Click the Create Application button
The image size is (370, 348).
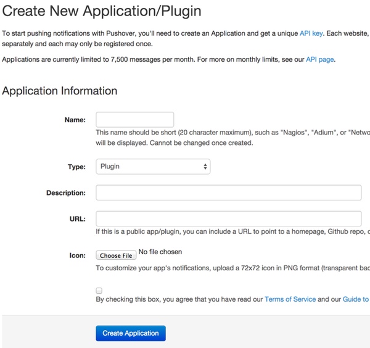tap(131, 333)
